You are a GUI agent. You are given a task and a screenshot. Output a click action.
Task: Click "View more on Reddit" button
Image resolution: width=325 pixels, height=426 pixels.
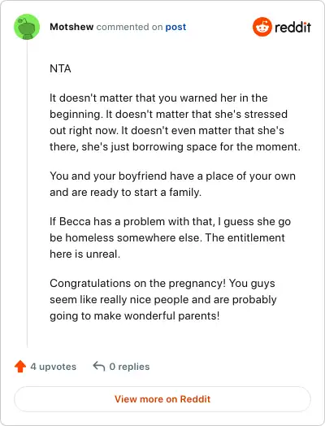coord(162,399)
